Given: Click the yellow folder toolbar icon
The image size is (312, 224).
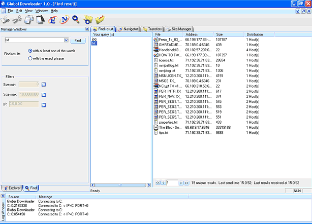Looking at the screenshot, I should point(100,20).
